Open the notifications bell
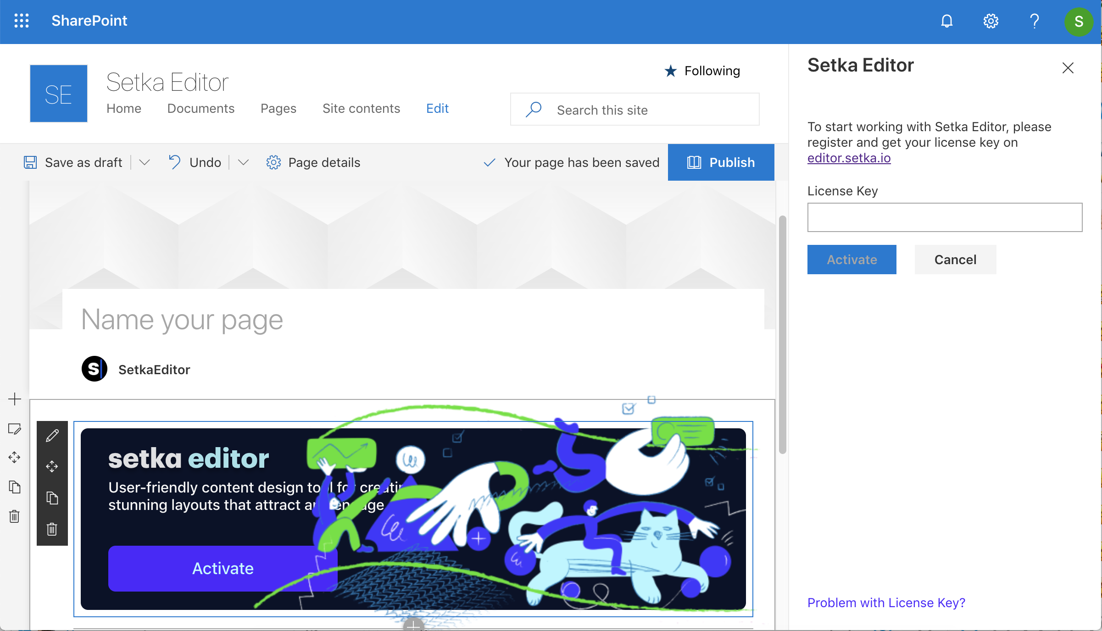The width and height of the screenshot is (1102, 631). [x=947, y=21]
